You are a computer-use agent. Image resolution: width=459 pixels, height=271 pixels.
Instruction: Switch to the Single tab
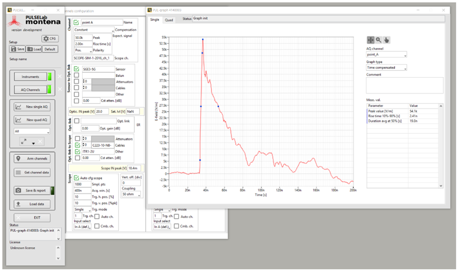coord(155,20)
